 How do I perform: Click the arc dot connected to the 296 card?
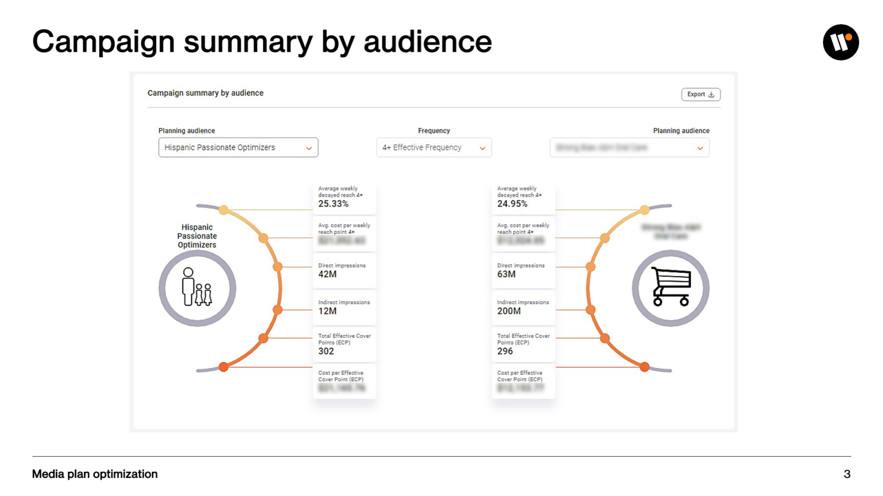coord(605,338)
